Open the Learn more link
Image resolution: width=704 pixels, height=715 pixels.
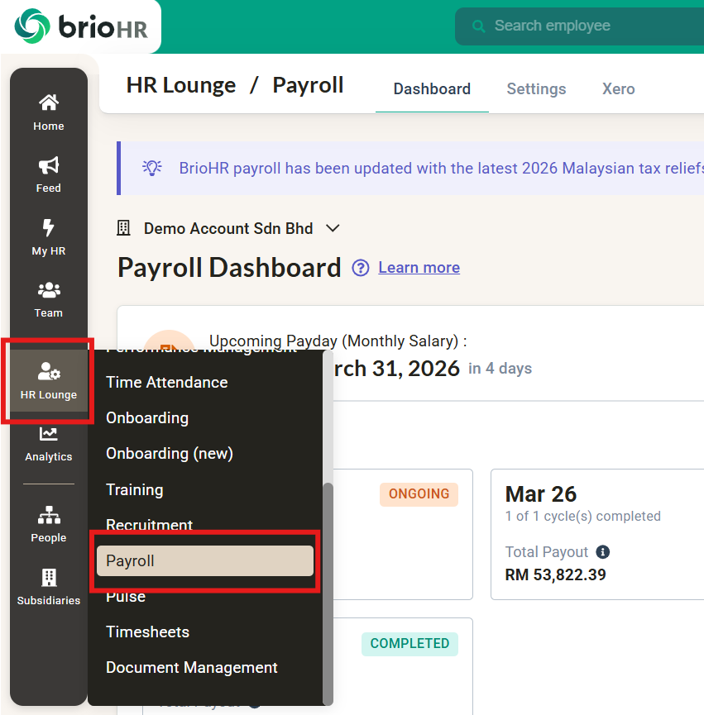[x=419, y=268]
